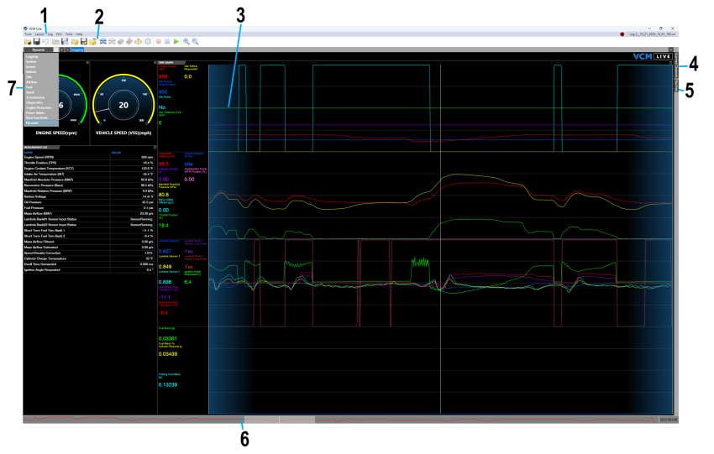The height and width of the screenshot is (454, 714).
Task: Open the ECU menu
Action: 59,34
